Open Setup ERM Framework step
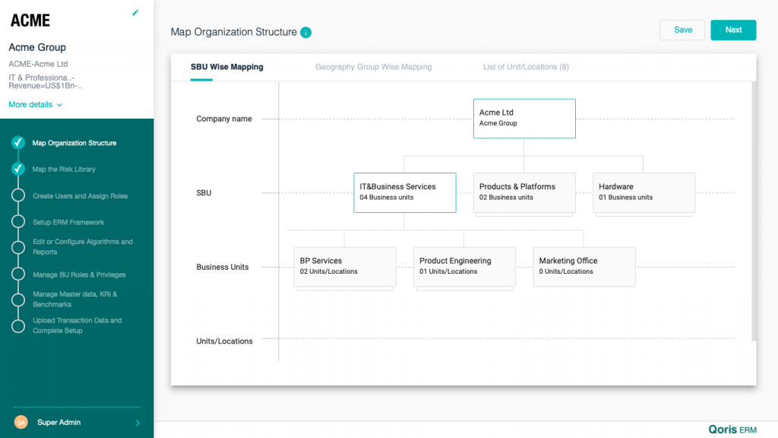778x438 pixels. point(68,223)
